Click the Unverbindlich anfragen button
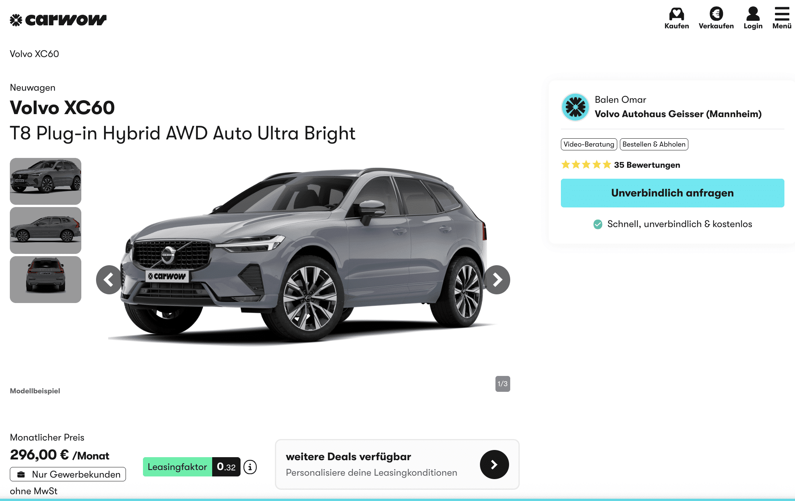The image size is (795, 501). click(x=672, y=193)
